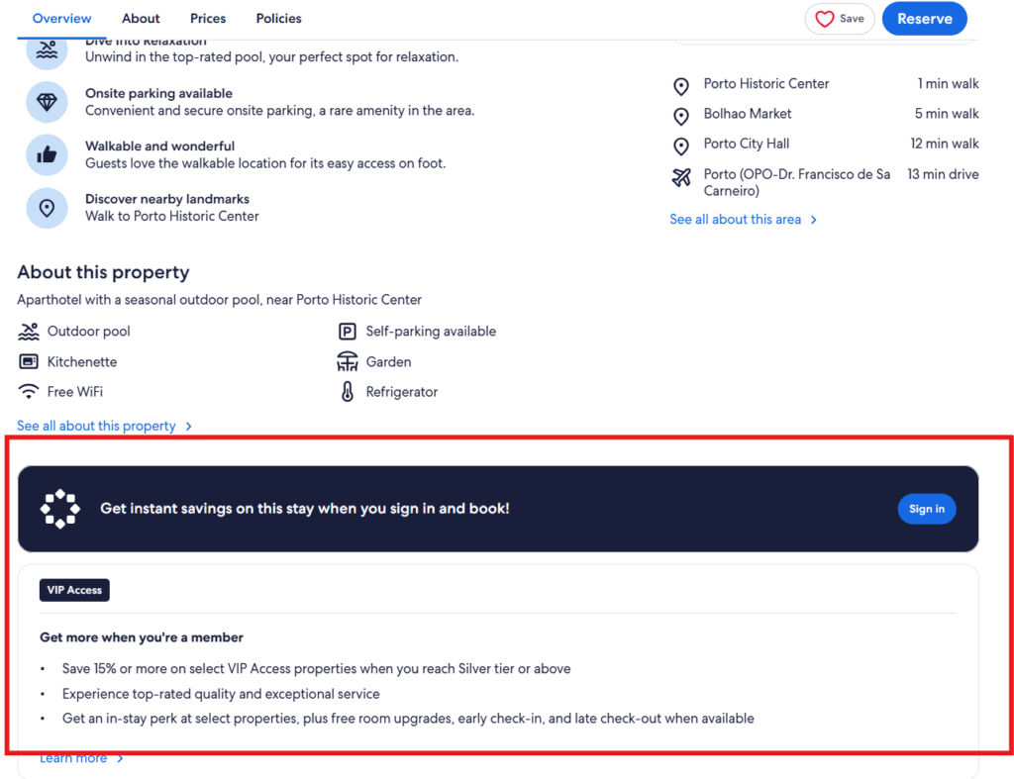
Task: Expand See all about this property
Action: coord(97,426)
